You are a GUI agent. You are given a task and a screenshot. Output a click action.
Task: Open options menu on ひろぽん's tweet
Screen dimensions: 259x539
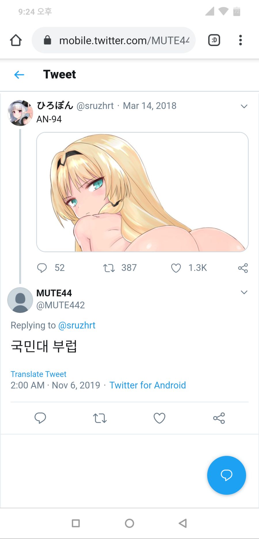coord(244,106)
